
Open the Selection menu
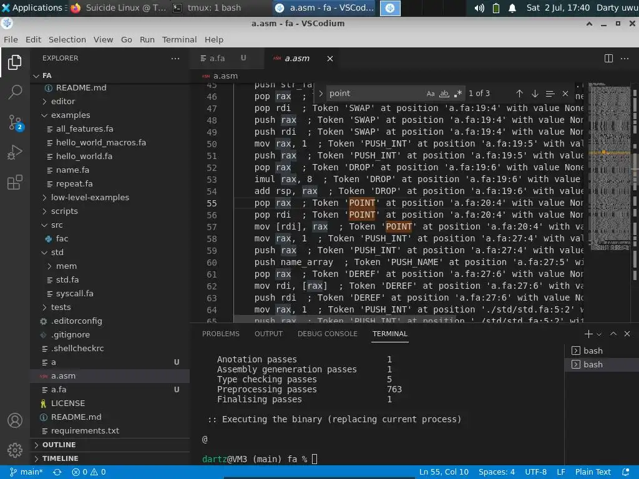[67, 39]
